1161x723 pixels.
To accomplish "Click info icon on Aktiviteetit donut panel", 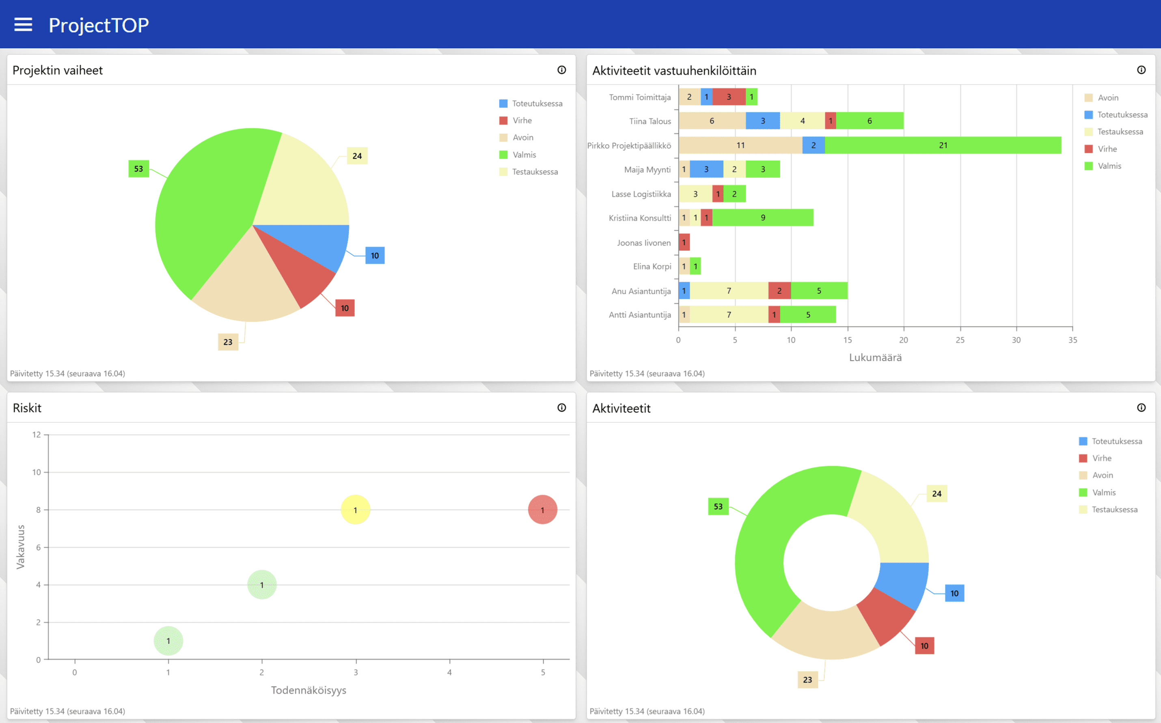I will coord(1141,407).
